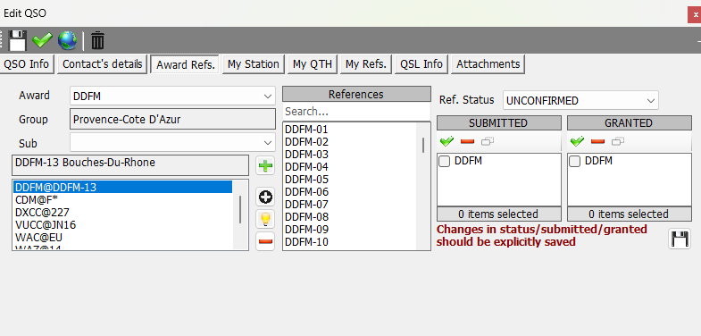Select reference DDFM-03
This screenshot has height=336, width=701.
(350, 155)
